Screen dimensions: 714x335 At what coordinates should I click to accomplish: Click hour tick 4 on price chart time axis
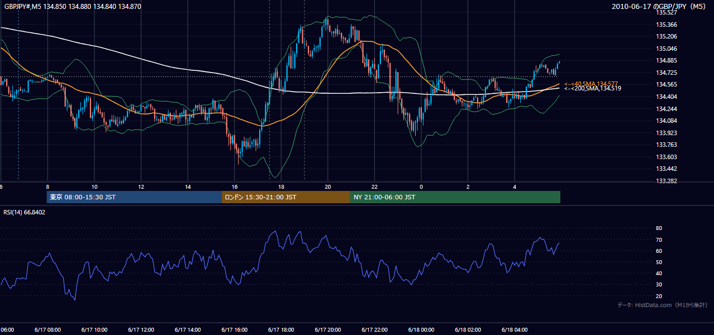tap(515, 186)
